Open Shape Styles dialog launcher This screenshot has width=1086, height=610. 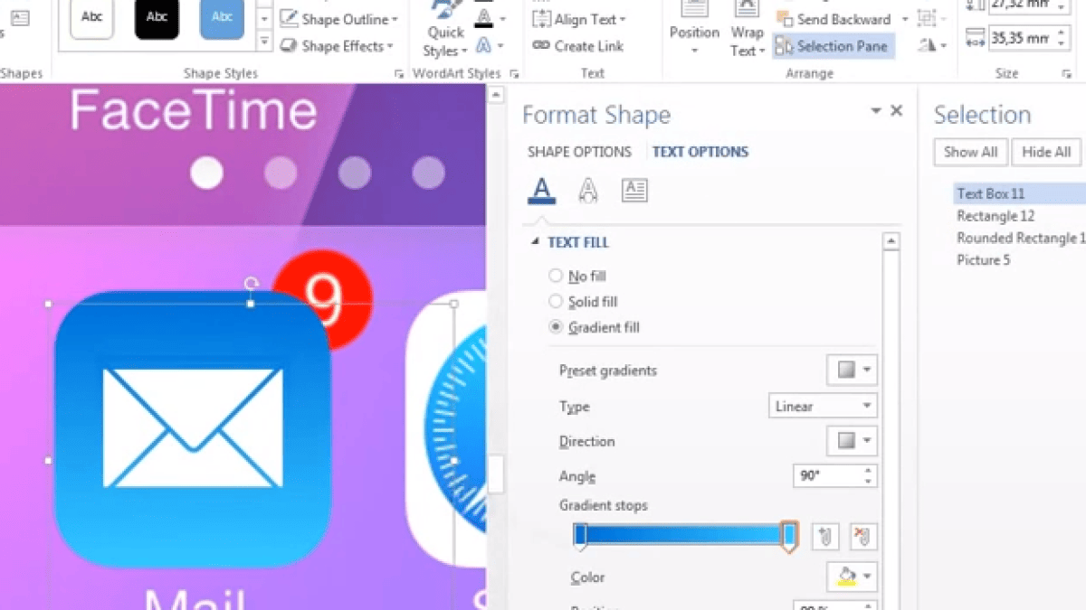[x=399, y=73]
